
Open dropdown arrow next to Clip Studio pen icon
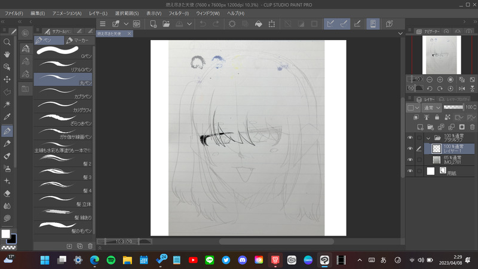point(126,24)
